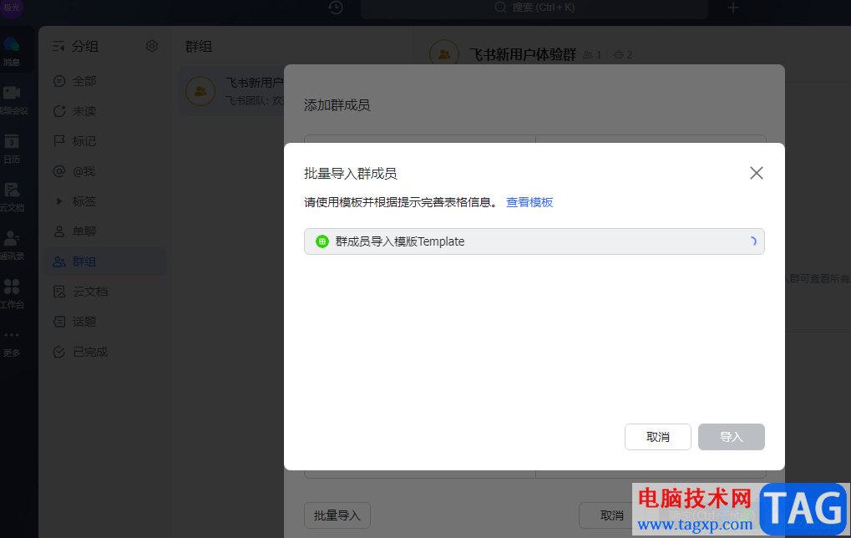851x538 pixels.
Task: Click 取消 in the 添加群成员 dialog
Action: (x=611, y=515)
